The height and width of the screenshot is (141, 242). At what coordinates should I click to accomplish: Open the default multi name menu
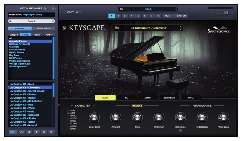[x=148, y=9]
